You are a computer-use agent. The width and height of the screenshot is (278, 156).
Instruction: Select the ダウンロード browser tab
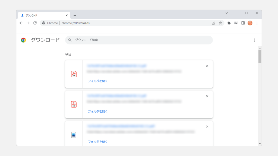point(44,15)
